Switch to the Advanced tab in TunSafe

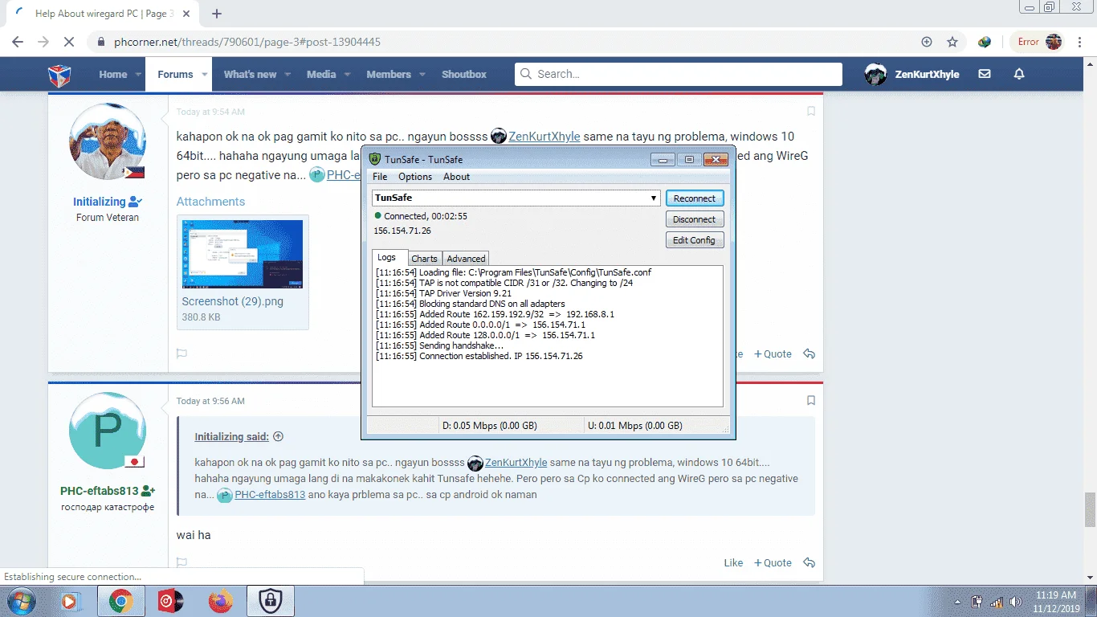[x=466, y=259]
